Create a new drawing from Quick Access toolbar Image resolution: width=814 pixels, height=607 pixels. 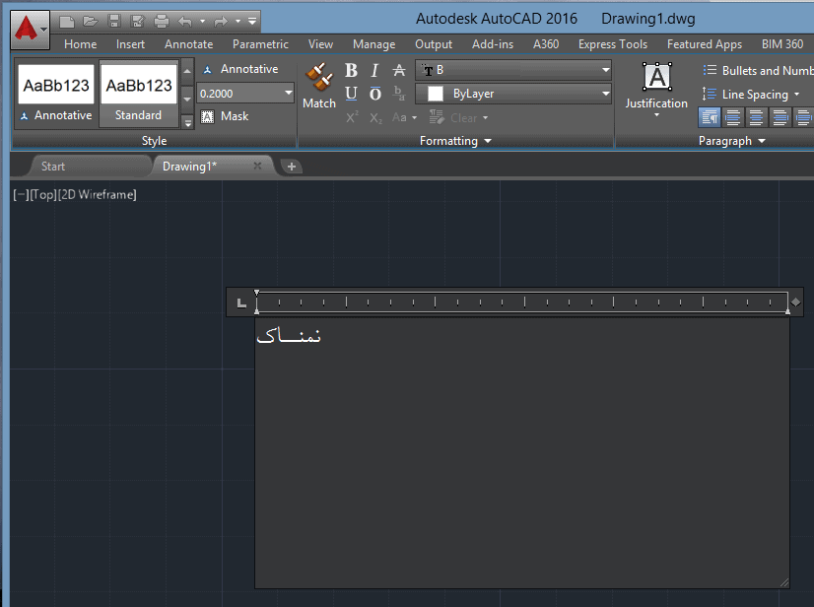point(67,22)
